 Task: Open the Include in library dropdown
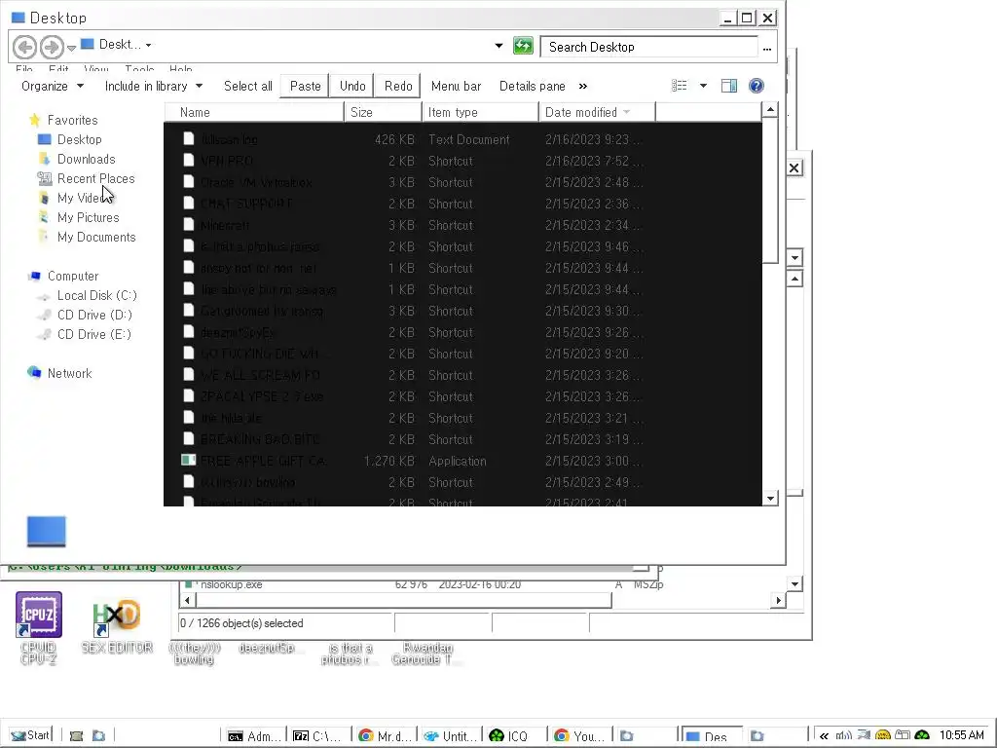tap(153, 86)
